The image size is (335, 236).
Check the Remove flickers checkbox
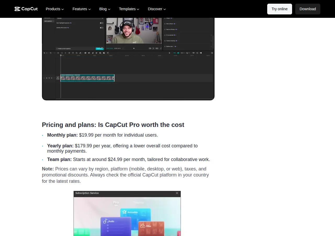(165, 29)
